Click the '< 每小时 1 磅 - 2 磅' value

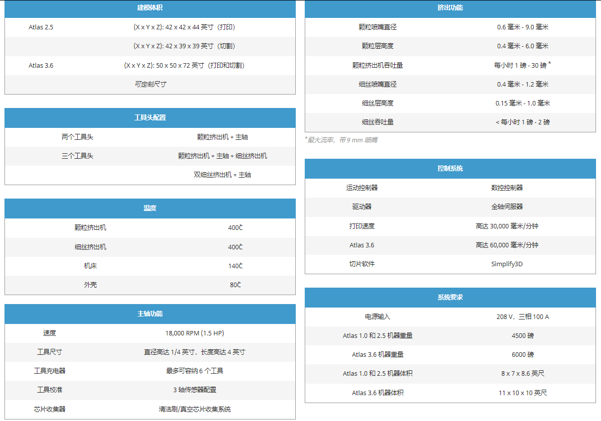click(x=523, y=122)
